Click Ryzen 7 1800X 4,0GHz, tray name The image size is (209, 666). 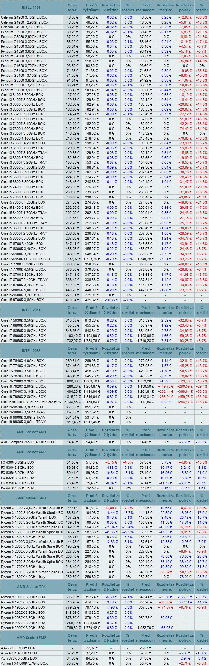click(x=23, y=577)
